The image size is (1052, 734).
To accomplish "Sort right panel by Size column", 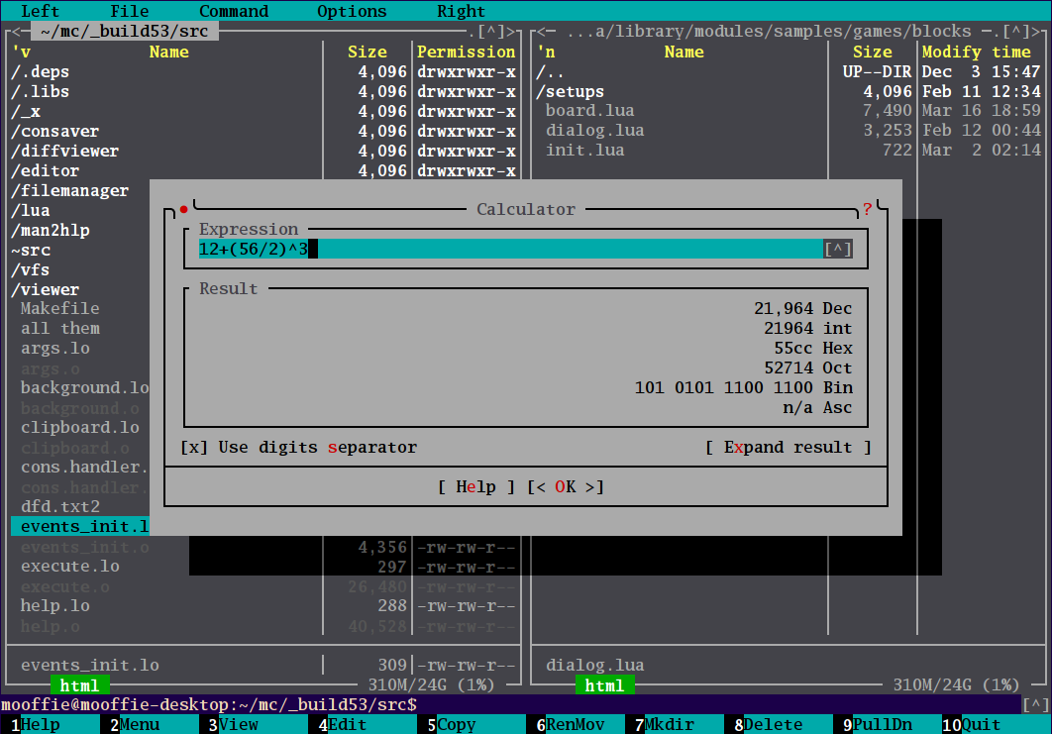I will click(872, 52).
